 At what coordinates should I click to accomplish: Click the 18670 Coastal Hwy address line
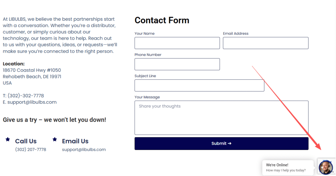pos(32,70)
